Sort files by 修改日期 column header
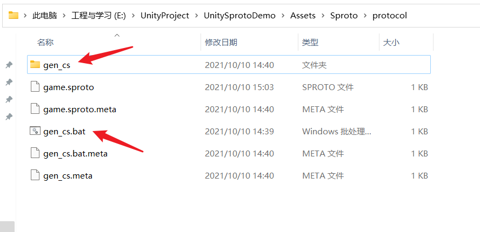Screen dimensions: 480x232 [x=221, y=42]
